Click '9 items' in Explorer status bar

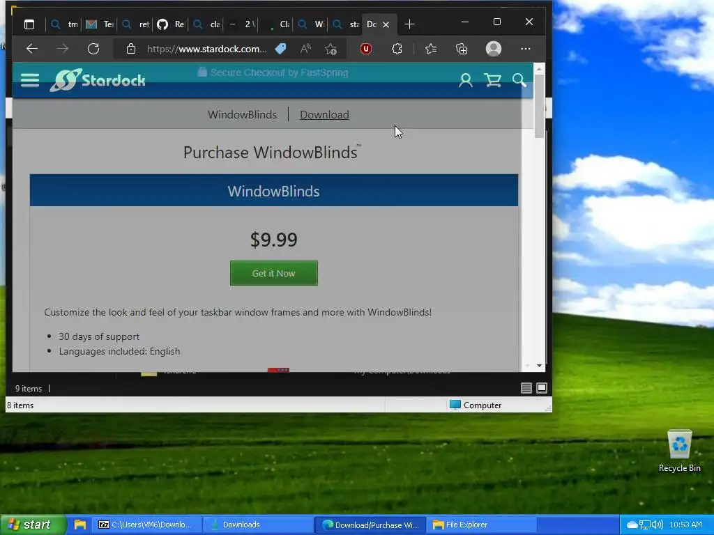(28, 389)
